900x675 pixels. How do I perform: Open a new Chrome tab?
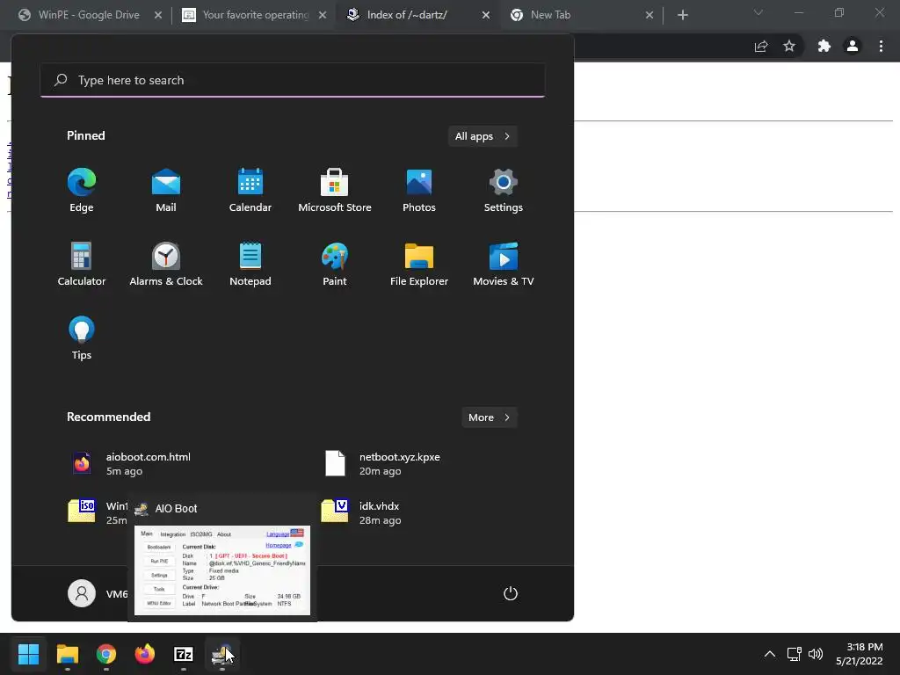(x=682, y=15)
